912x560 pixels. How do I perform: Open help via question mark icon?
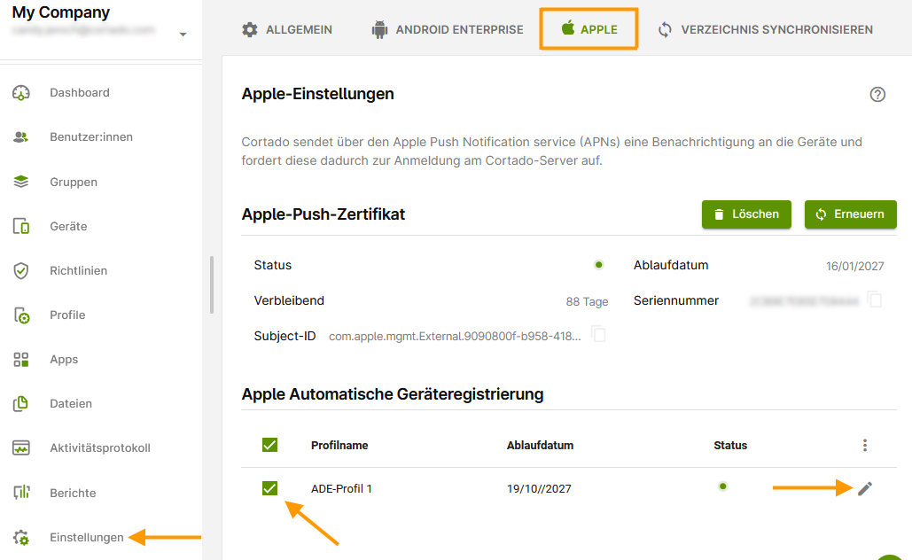point(877,94)
